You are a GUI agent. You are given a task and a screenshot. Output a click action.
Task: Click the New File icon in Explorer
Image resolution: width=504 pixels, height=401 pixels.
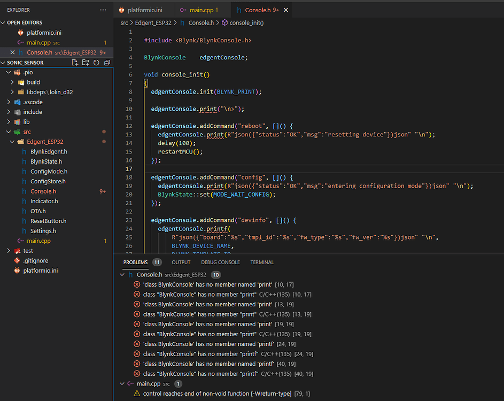(x=75, y=63)
